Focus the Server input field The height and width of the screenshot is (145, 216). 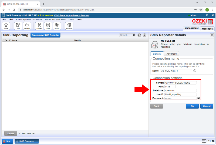pyautogui.click(x=181, y=83)
